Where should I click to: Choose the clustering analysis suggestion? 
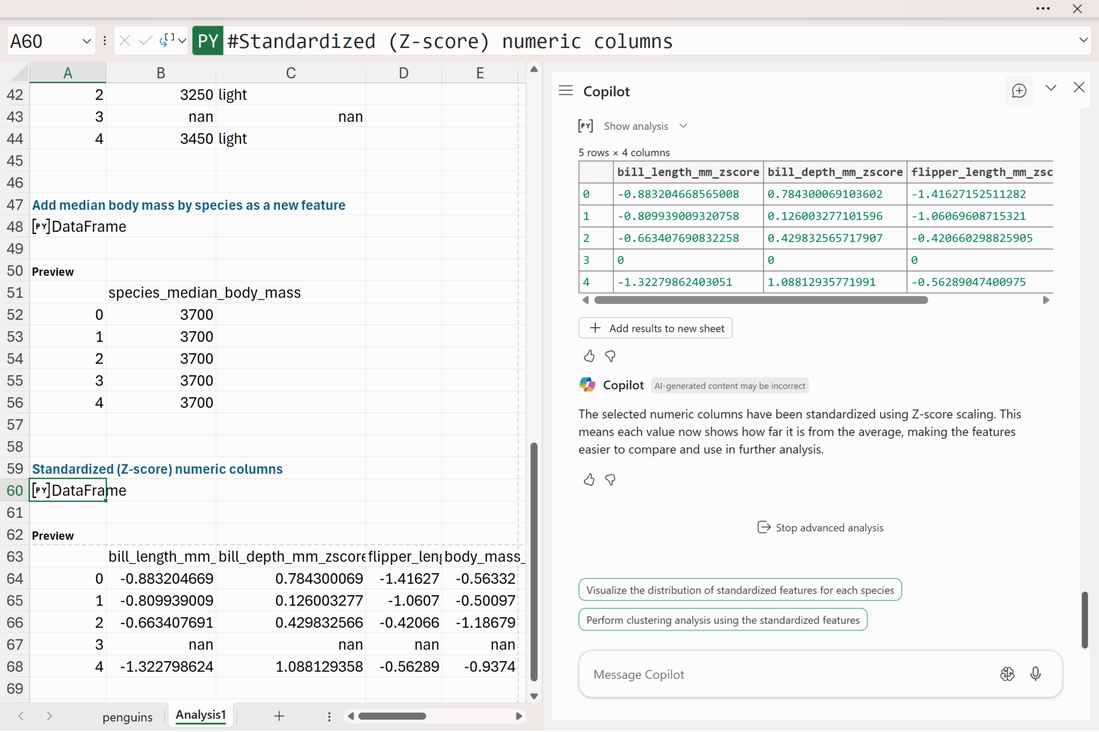pyautogui.click(x=722, y=620)
